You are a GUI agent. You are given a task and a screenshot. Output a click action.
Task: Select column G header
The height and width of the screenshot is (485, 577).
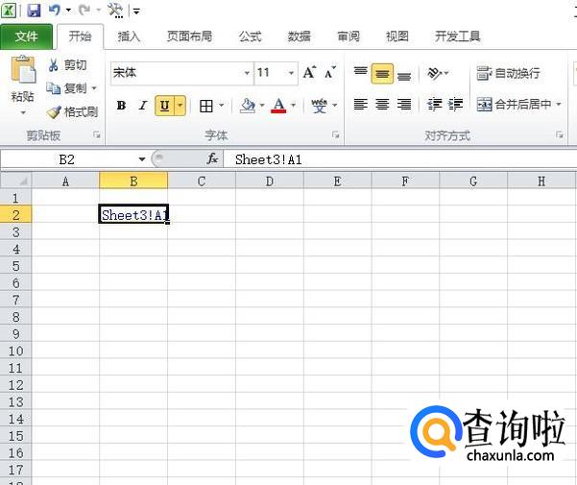(x=473, y=182)
